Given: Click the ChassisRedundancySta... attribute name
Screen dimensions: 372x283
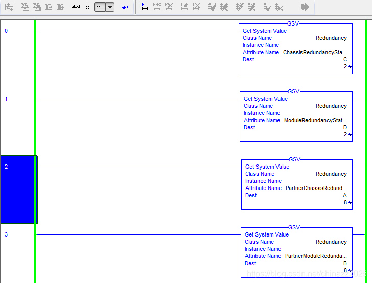Looking at the screenshot, I should [315, 52].
